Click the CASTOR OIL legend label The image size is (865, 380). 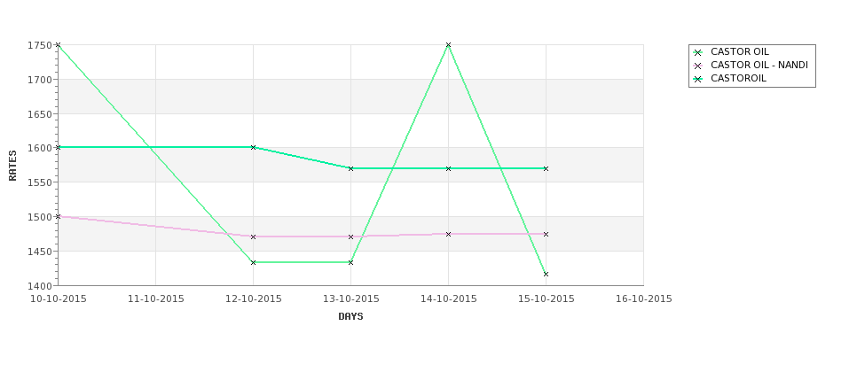(740, 51)
